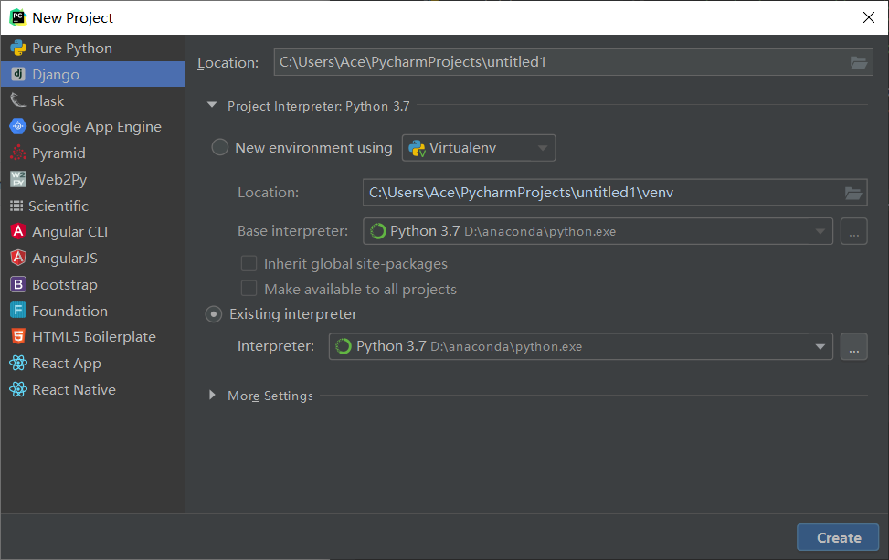
Task: Click the Pyramid project icon
Action: click(x=18, y=153)
